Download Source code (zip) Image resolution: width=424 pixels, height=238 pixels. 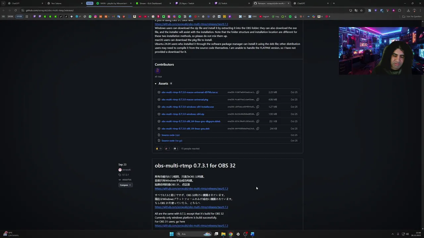click(171, 135)
